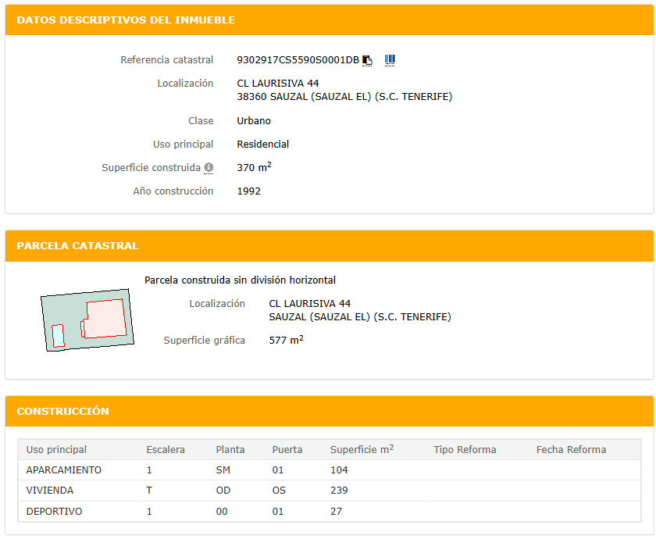Click the T escalera value in the VIVIENDA row
The image size is (656, 539).
[x=149, y=491]
